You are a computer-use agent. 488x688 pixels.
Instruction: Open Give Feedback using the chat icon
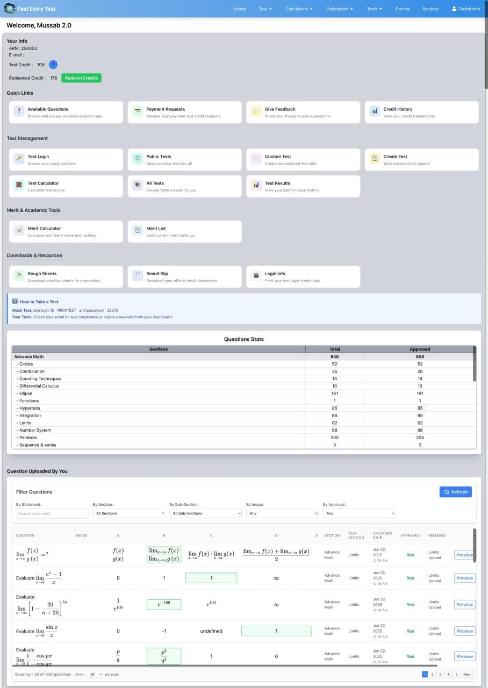(x=255, y=111)
